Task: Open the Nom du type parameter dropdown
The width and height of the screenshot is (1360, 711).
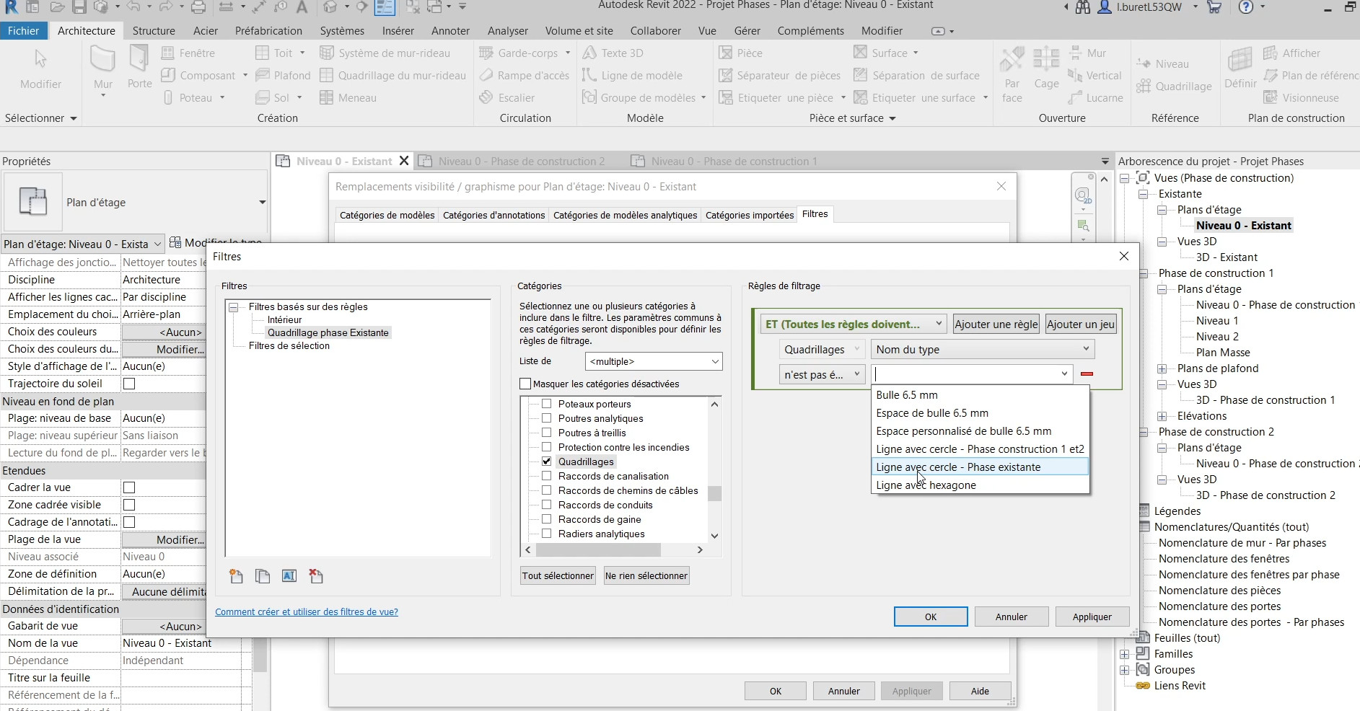Action: tap(982, 350)
